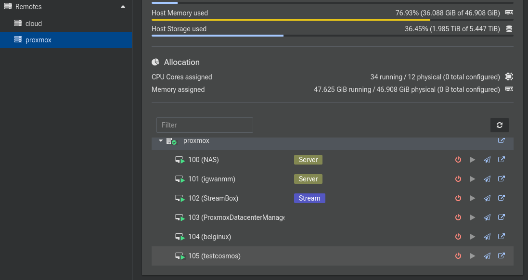528x280 pixels.
Task: Click the Server tag on 100 (NAS)
Action: (x=308, y=160)
